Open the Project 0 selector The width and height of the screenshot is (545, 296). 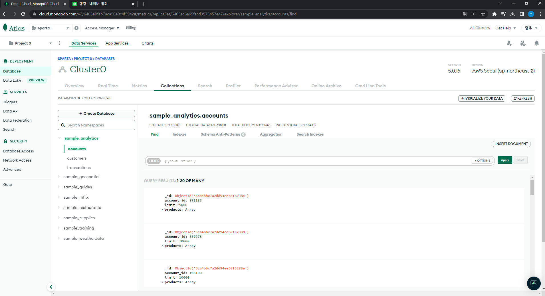[x=30, y=43]
